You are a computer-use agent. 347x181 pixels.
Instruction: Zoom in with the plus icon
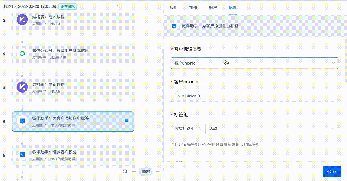coord(158,172)
